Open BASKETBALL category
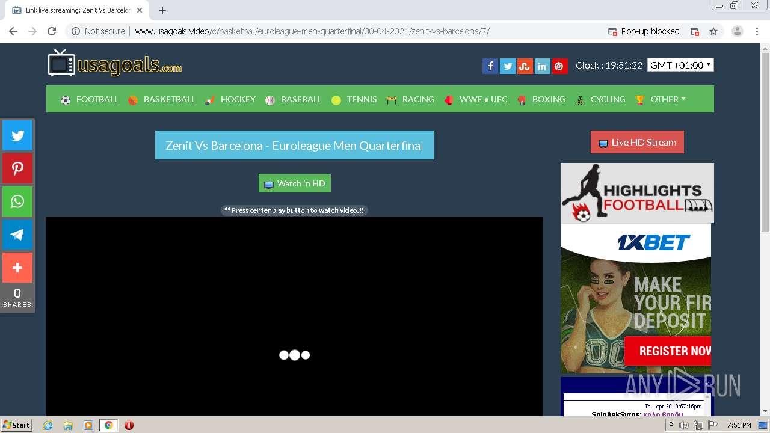The height and width of the screenshot is (433, 770). pyautogui.click(x=162, y=99)
